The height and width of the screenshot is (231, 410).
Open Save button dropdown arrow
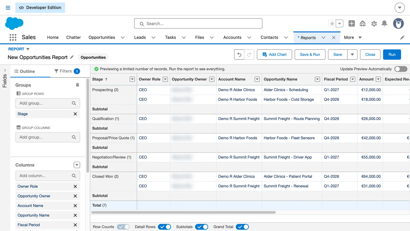352,55
